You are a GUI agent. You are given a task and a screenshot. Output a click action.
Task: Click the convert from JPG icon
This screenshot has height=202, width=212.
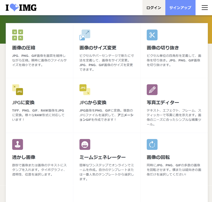pyautogui.click(x=85, y=90)
